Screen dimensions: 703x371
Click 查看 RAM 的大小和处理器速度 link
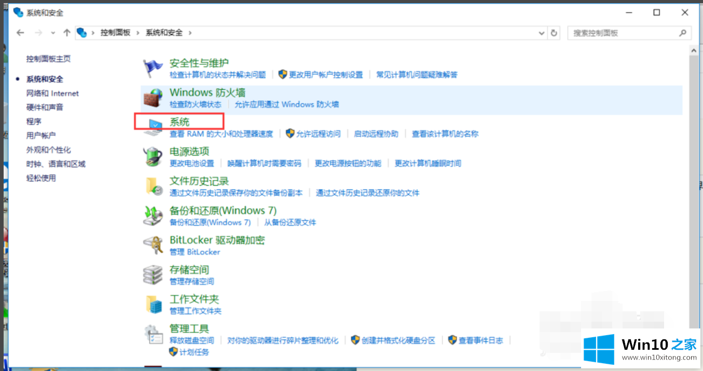point(221,134)
